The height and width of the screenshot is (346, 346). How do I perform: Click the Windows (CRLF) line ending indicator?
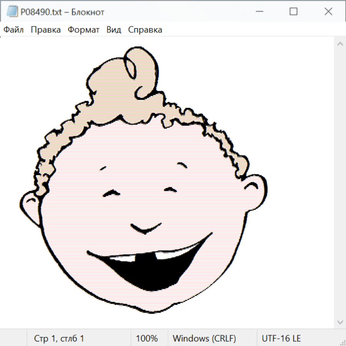[x=204, y=339]
